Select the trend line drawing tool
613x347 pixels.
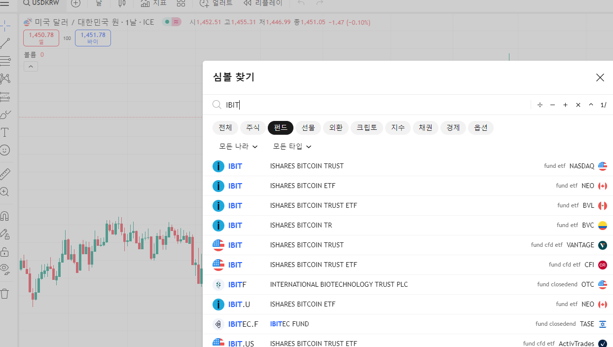click(x=5, y=43)
